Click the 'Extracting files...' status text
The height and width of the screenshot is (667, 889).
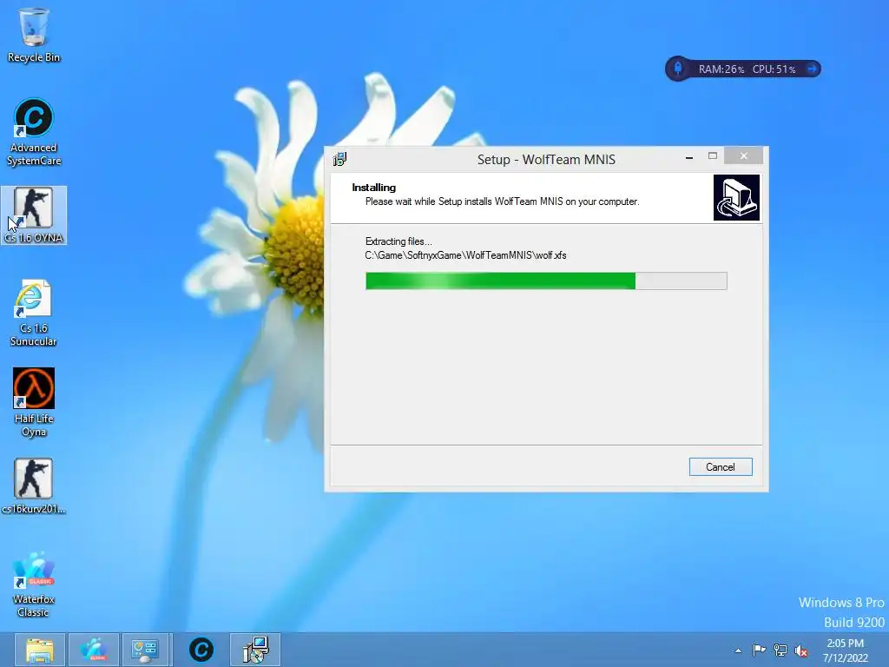point(398,241)
